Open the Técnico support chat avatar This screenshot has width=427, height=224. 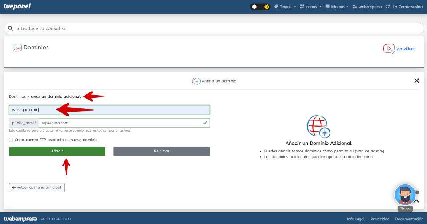[x=405, y=195]
